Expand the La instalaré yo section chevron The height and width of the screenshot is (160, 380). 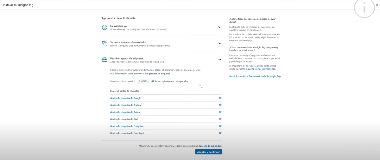(220, 27)
